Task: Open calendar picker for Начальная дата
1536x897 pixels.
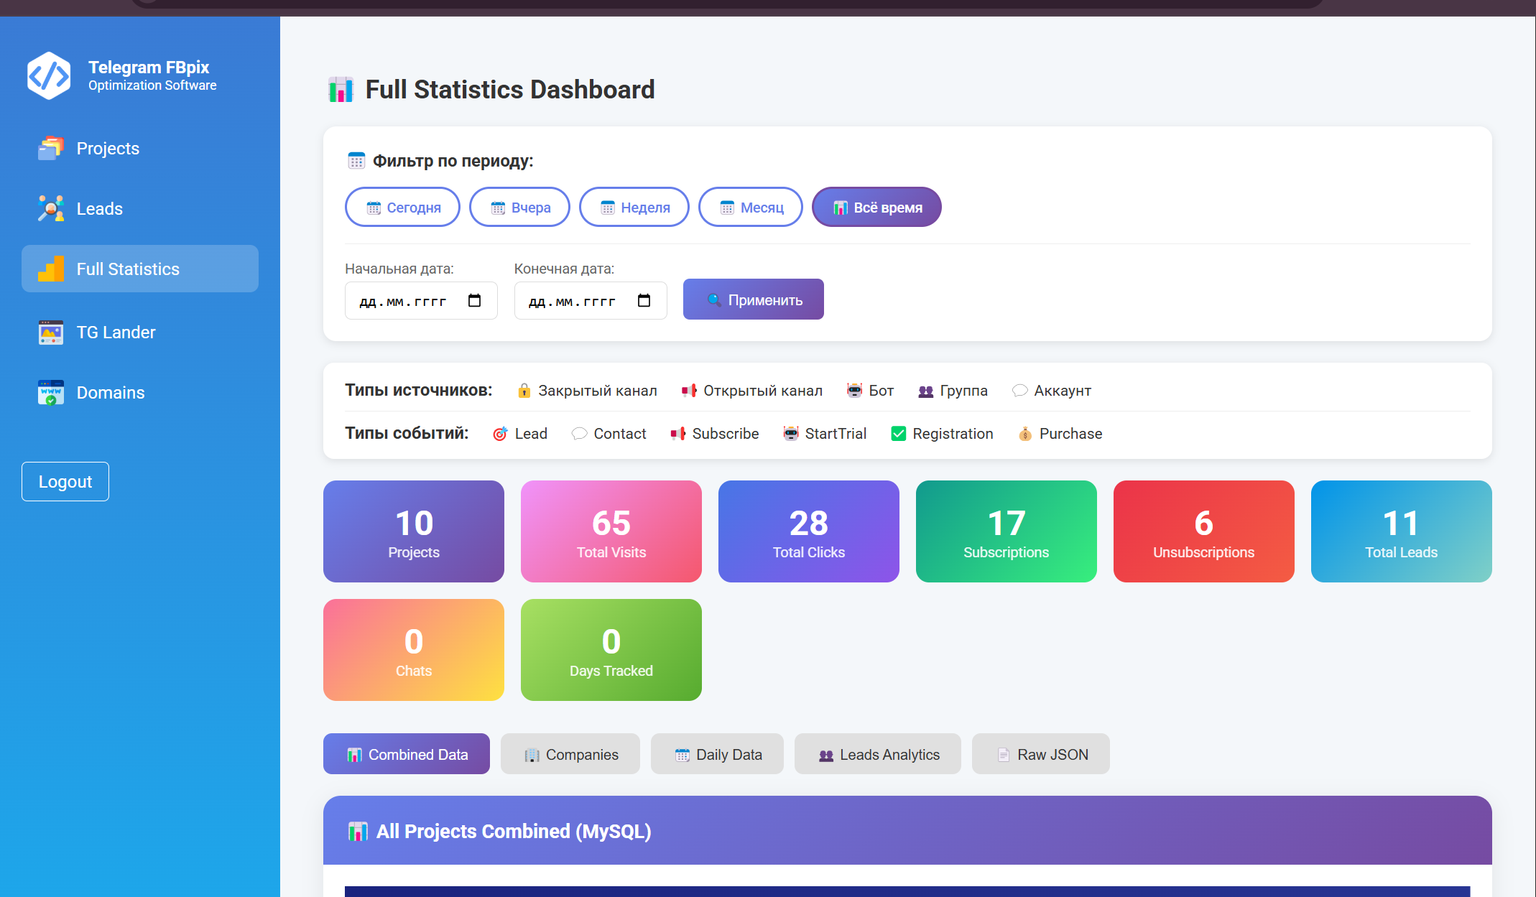Action: point(474,300)
